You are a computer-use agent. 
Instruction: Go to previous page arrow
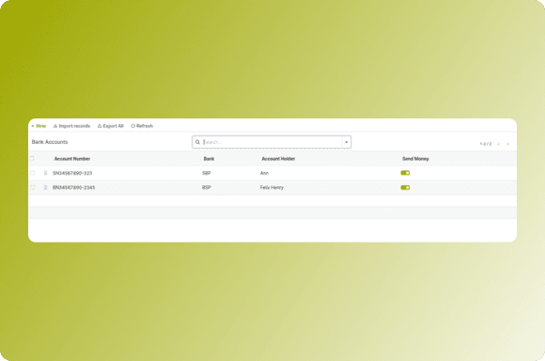tap(498, 144)
